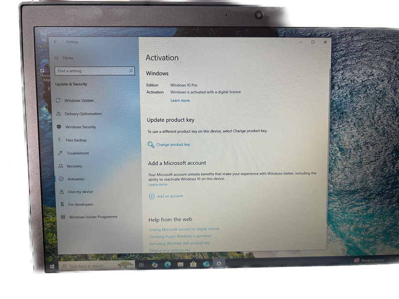Click Add an account link
This screenshot has height=299, width=399.
[x=170, y=196]
